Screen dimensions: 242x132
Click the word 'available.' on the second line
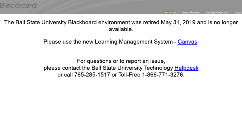(x=121, y=29)
